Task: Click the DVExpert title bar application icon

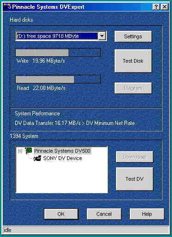Action: [x=7, y=6]
